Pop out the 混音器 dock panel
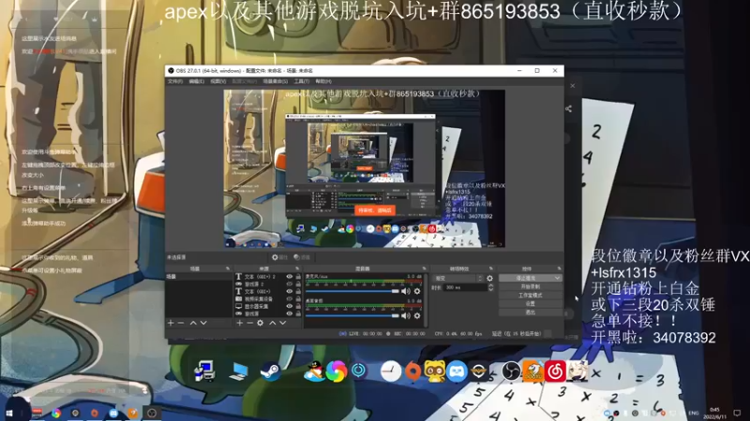The image size is (750, 421). (424, 269)
